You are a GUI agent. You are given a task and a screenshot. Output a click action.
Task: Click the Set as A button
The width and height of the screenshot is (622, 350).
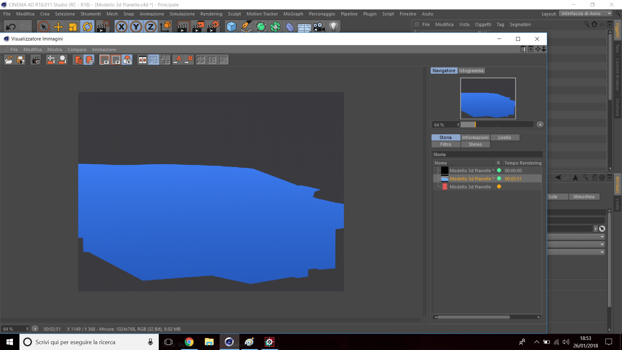click(177, 60)
